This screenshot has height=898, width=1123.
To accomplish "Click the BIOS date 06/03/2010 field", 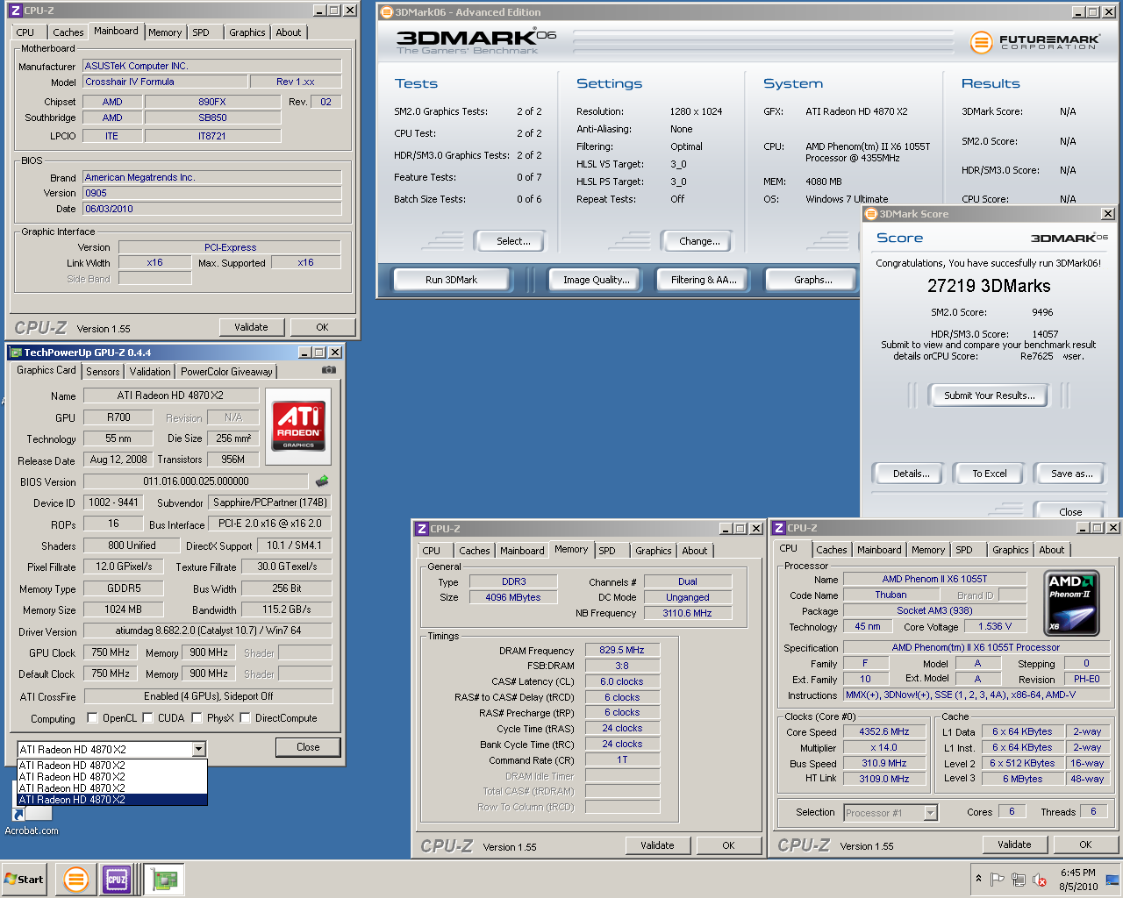I will [212, 209].
